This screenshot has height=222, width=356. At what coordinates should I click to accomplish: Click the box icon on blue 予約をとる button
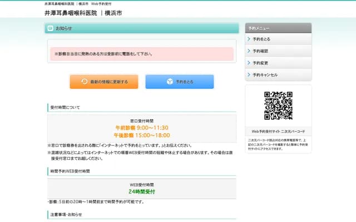coord(170,82)
